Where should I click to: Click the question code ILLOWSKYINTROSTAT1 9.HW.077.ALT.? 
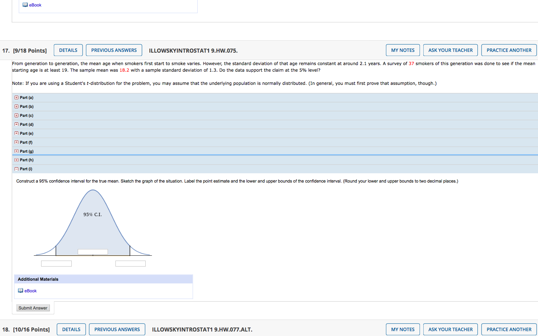point(202,330)
